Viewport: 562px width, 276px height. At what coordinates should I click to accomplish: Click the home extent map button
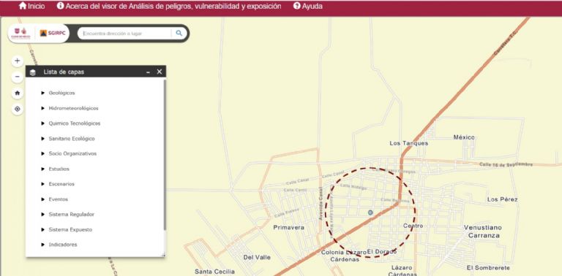18,93
